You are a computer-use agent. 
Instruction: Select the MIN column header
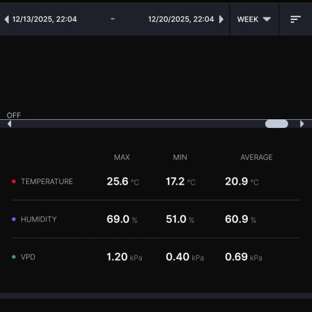[180, 157]
